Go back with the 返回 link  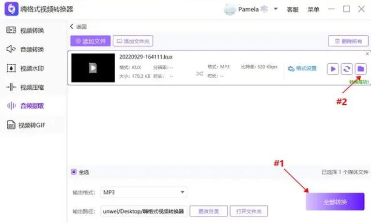78,27
